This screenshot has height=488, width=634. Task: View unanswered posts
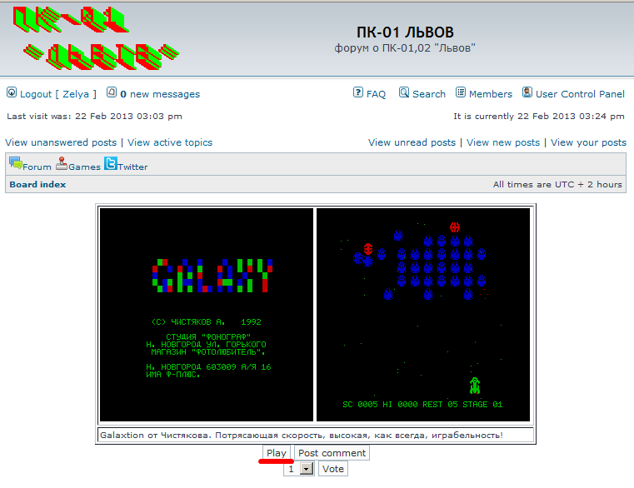pos(61,142)
